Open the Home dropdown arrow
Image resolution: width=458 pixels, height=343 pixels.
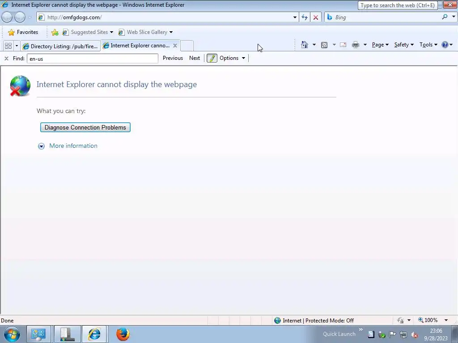click(x=314, y=45)
